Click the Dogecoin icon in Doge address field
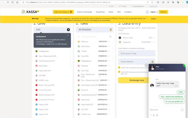The image size is (188, 118). coord(153,61)
